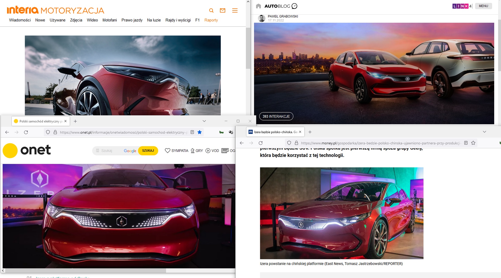The image size is (501, 278).
Task: Click author avatar on Autoblog
Action: click(262, 18)
